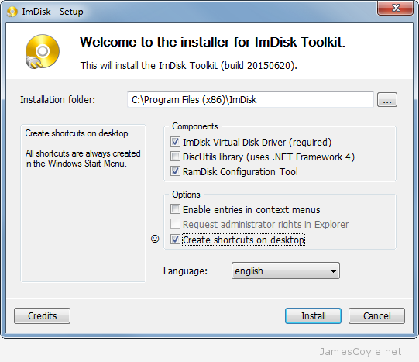Click description text 'Create shortcuts on desktop.' in left panel
The width and height of the screenshot is (419, 362).
77,133
